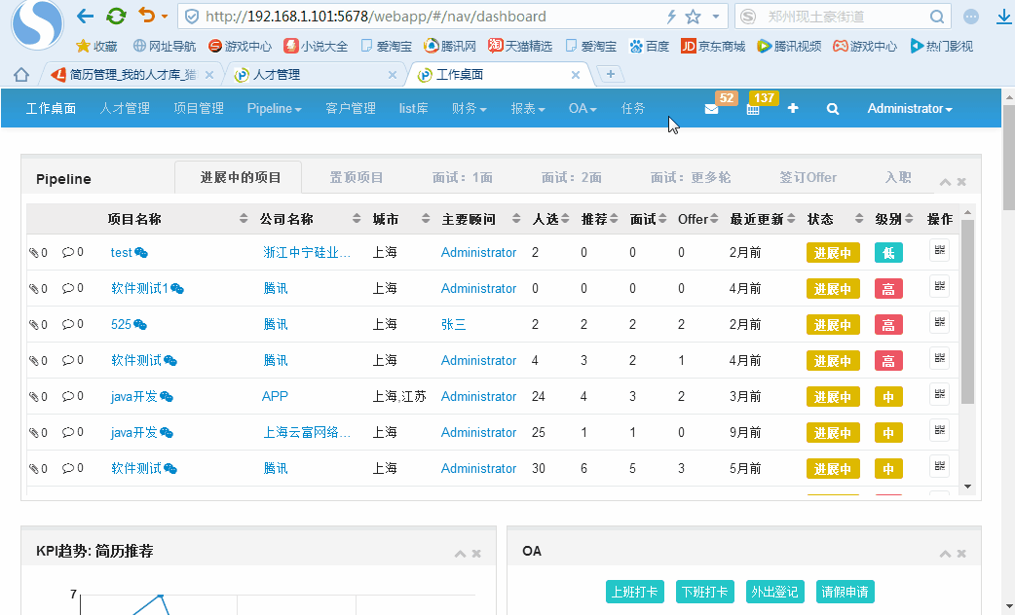Switch to 人才管理 browser tab
The image size is (1015, 615).
[x=314, y=75]
